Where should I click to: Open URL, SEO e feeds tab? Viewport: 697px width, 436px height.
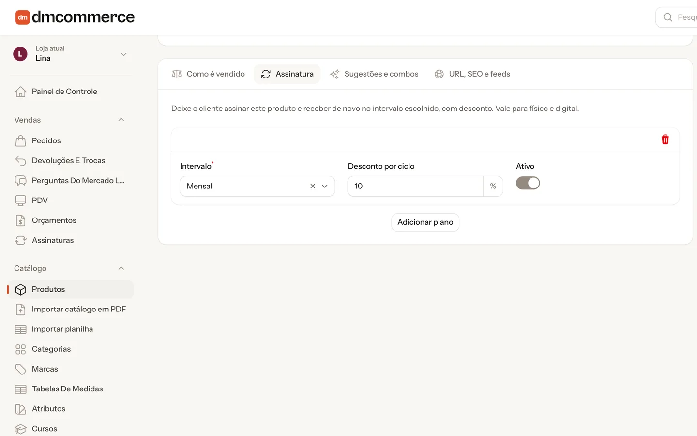click(x=472, y=74)
